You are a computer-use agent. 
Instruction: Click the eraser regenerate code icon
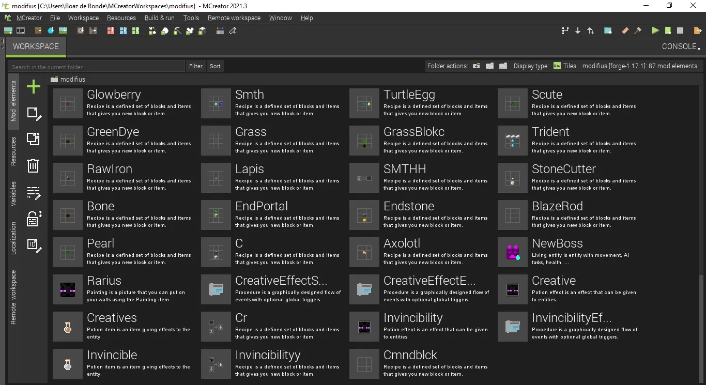tap(625, 30)
